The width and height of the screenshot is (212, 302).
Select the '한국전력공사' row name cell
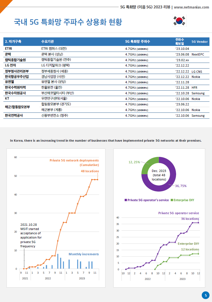[x=14, y=116]
